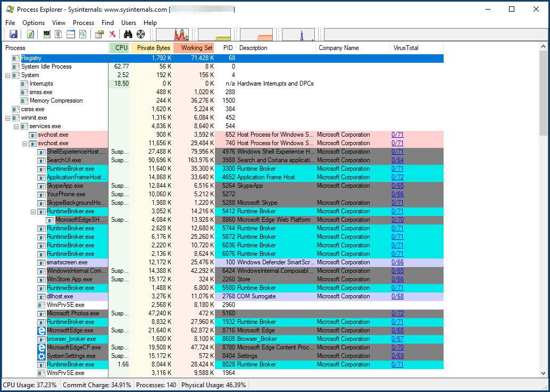The image size is (550, 392).
Task: Click the CPU usage graph in toolbar
Action: pyautogui.click(x=172, y=35)
